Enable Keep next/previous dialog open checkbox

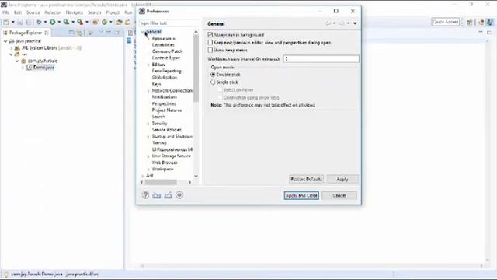coord(210,42)
